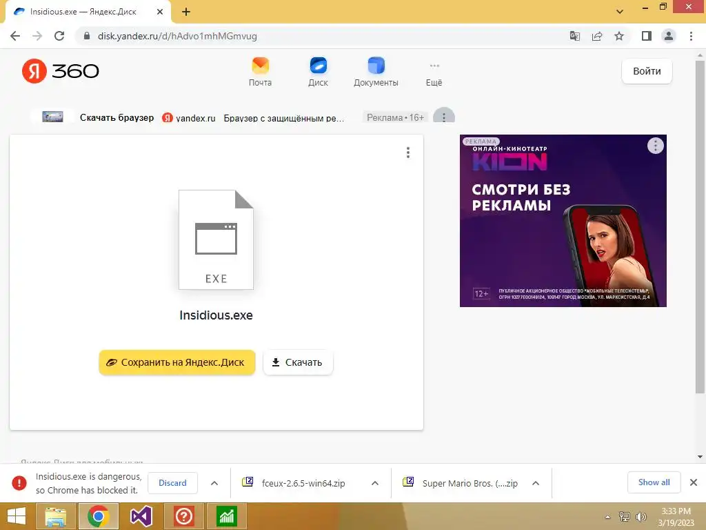Open the file card three-dot menu
706x530 pixels.
(408, 153)
